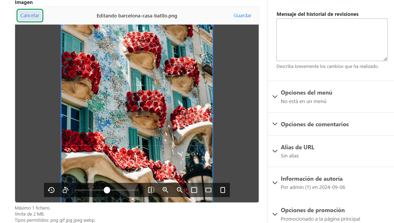Click inside the revision history message box
This screenshot has height=223, width=394.
(332, 40)
